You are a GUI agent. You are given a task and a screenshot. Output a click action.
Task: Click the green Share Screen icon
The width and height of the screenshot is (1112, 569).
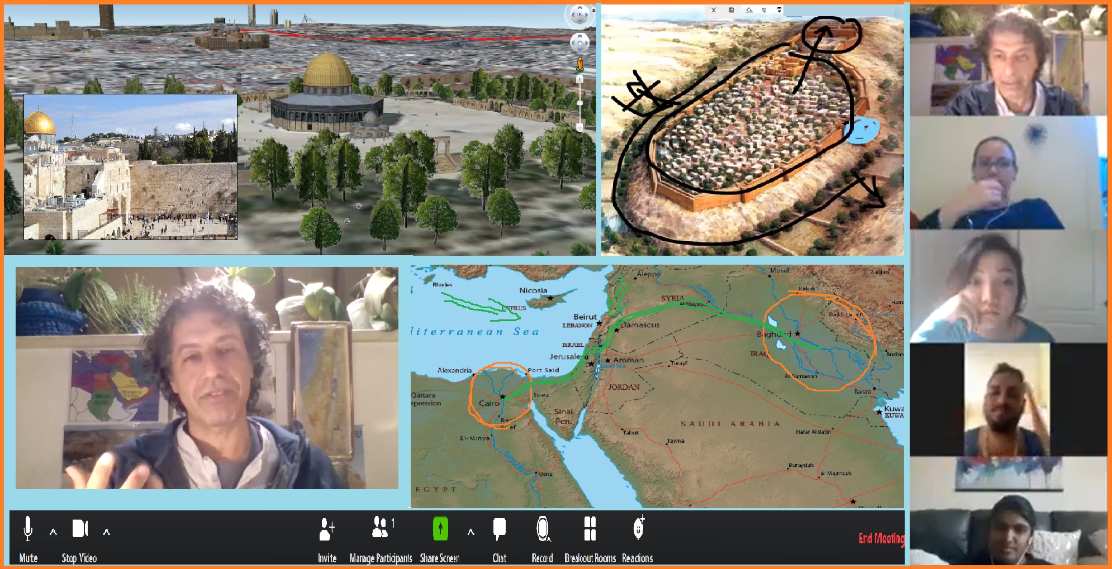(440, 528)
